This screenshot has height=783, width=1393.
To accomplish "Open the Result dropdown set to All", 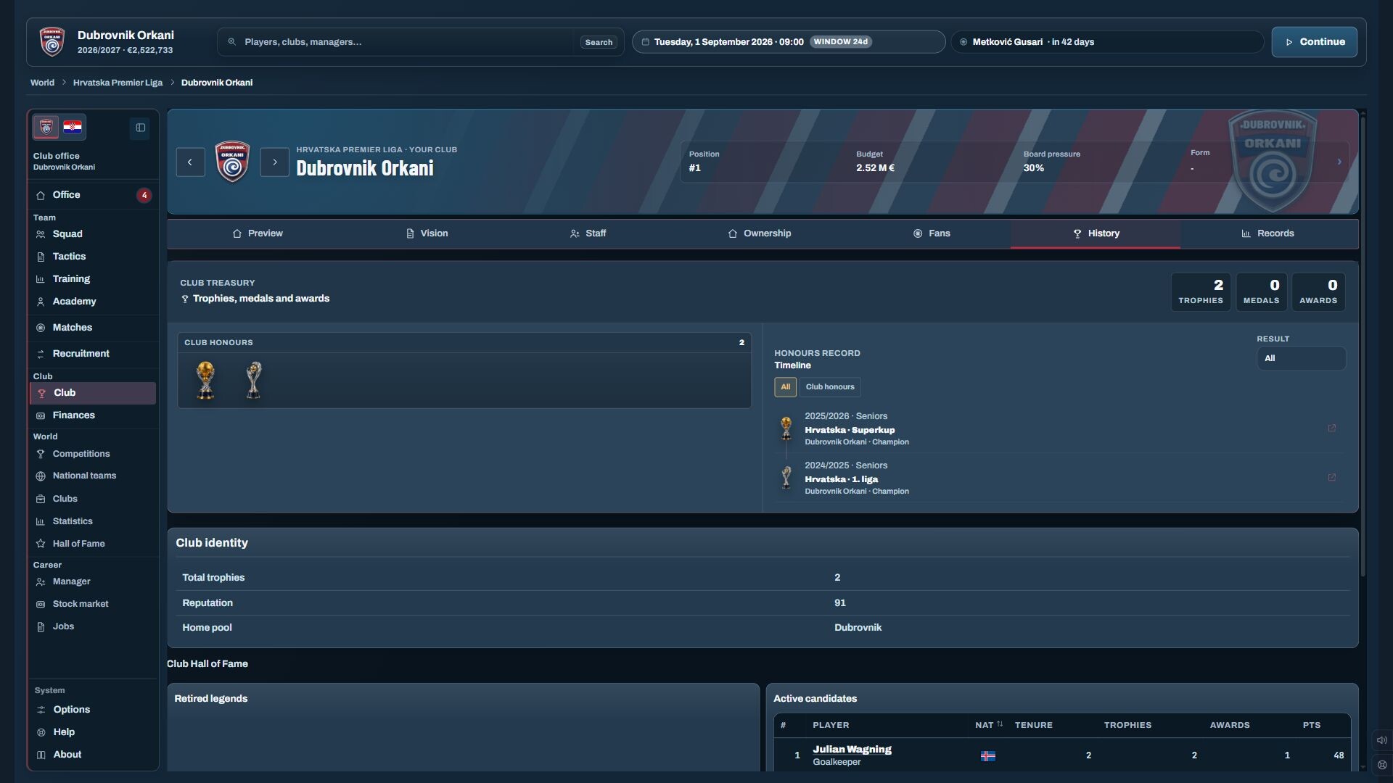I will pyautogui.click(x=1301, y=359).
